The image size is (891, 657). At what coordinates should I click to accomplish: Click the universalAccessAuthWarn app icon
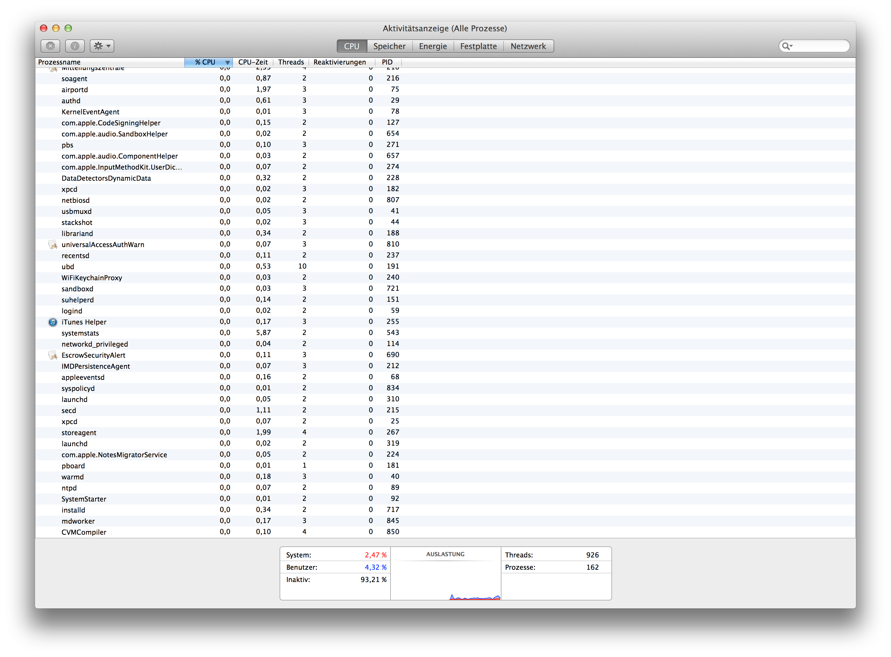point(53,245)
